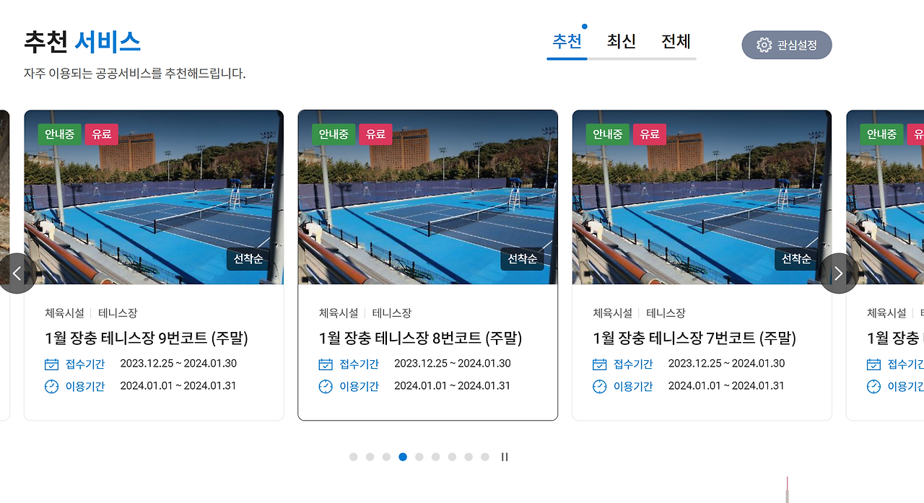The image size is (924, 503).
Task: Click the calendar icon next to 접수기간 on 9번코트 card
Action: [x=51, y=364]
